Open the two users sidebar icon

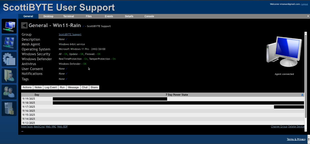10,92
